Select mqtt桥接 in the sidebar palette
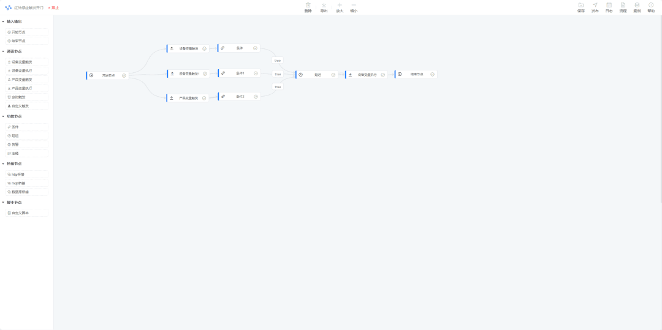This screenshot has width=662, height=330. [x=26, y=183]
